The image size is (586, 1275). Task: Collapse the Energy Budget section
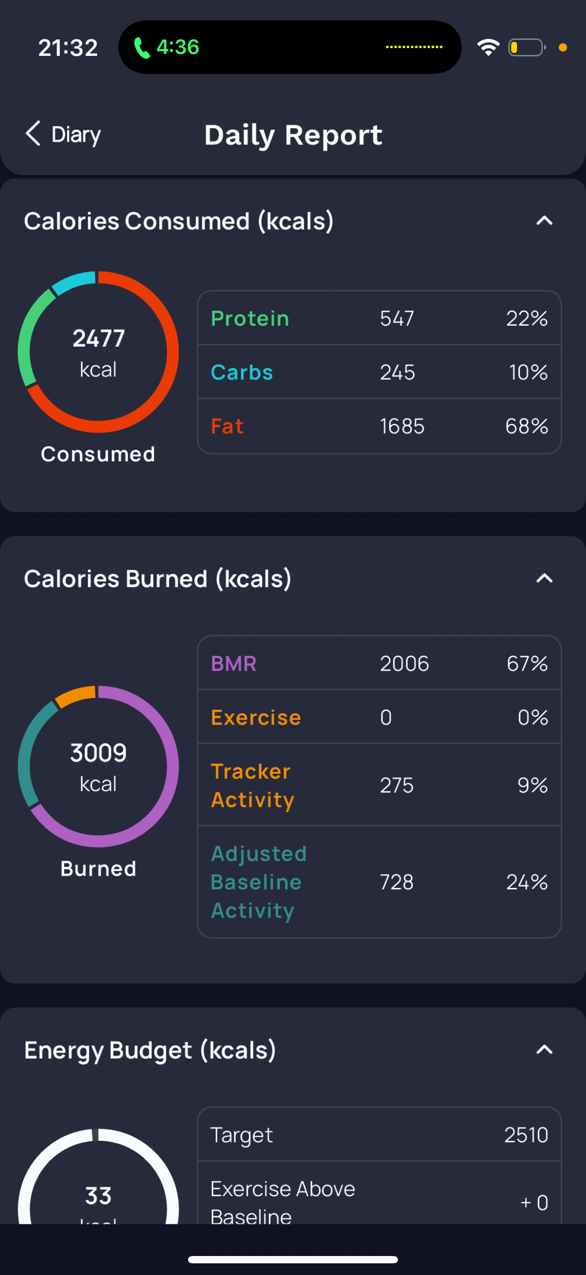click(545, 1049)
